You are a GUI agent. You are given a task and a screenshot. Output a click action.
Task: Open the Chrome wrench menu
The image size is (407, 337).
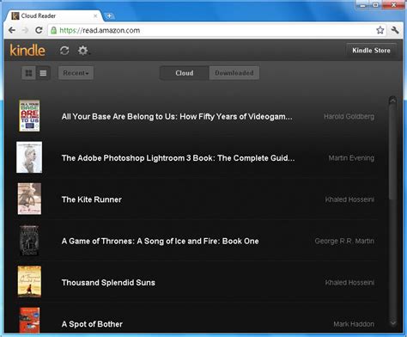395,30
